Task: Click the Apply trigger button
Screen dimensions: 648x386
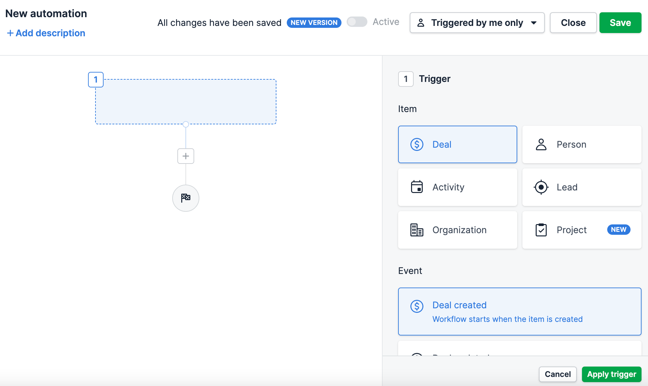Action: (x=611, y=374)
